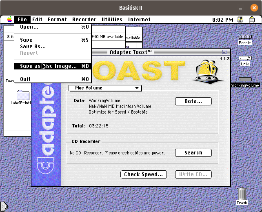Choose Save As... from the File menu
This screenshot has width=262, height=212.
coord(53,47)
